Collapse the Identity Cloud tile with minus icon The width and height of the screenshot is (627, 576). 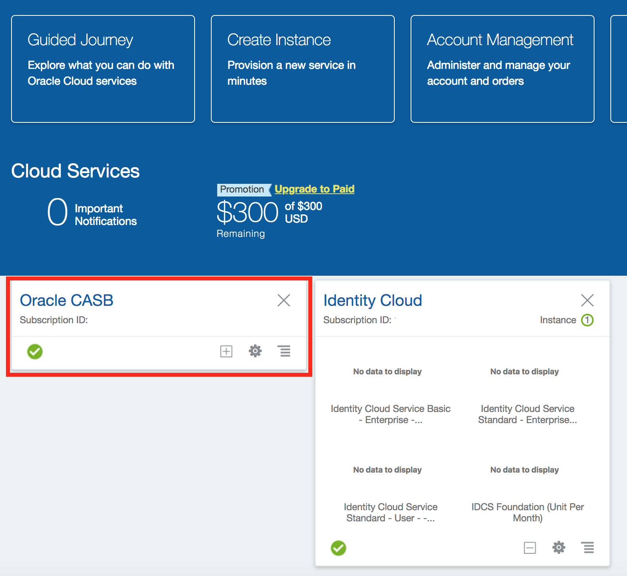530,547
